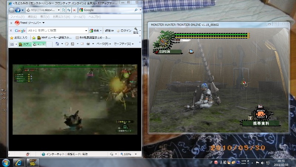Open the 表示(V) menu

(45, 17)
